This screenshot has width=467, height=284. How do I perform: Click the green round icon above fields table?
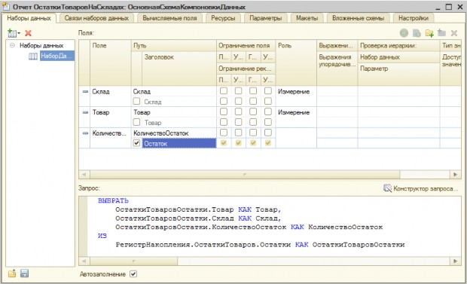pos(404,33)
